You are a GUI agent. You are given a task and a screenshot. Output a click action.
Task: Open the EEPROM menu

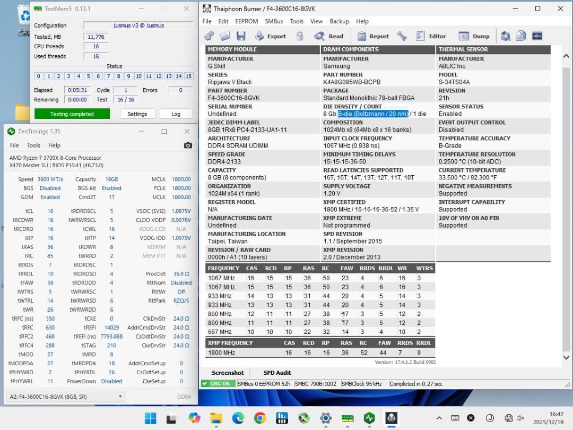click(x=246, y=21)
